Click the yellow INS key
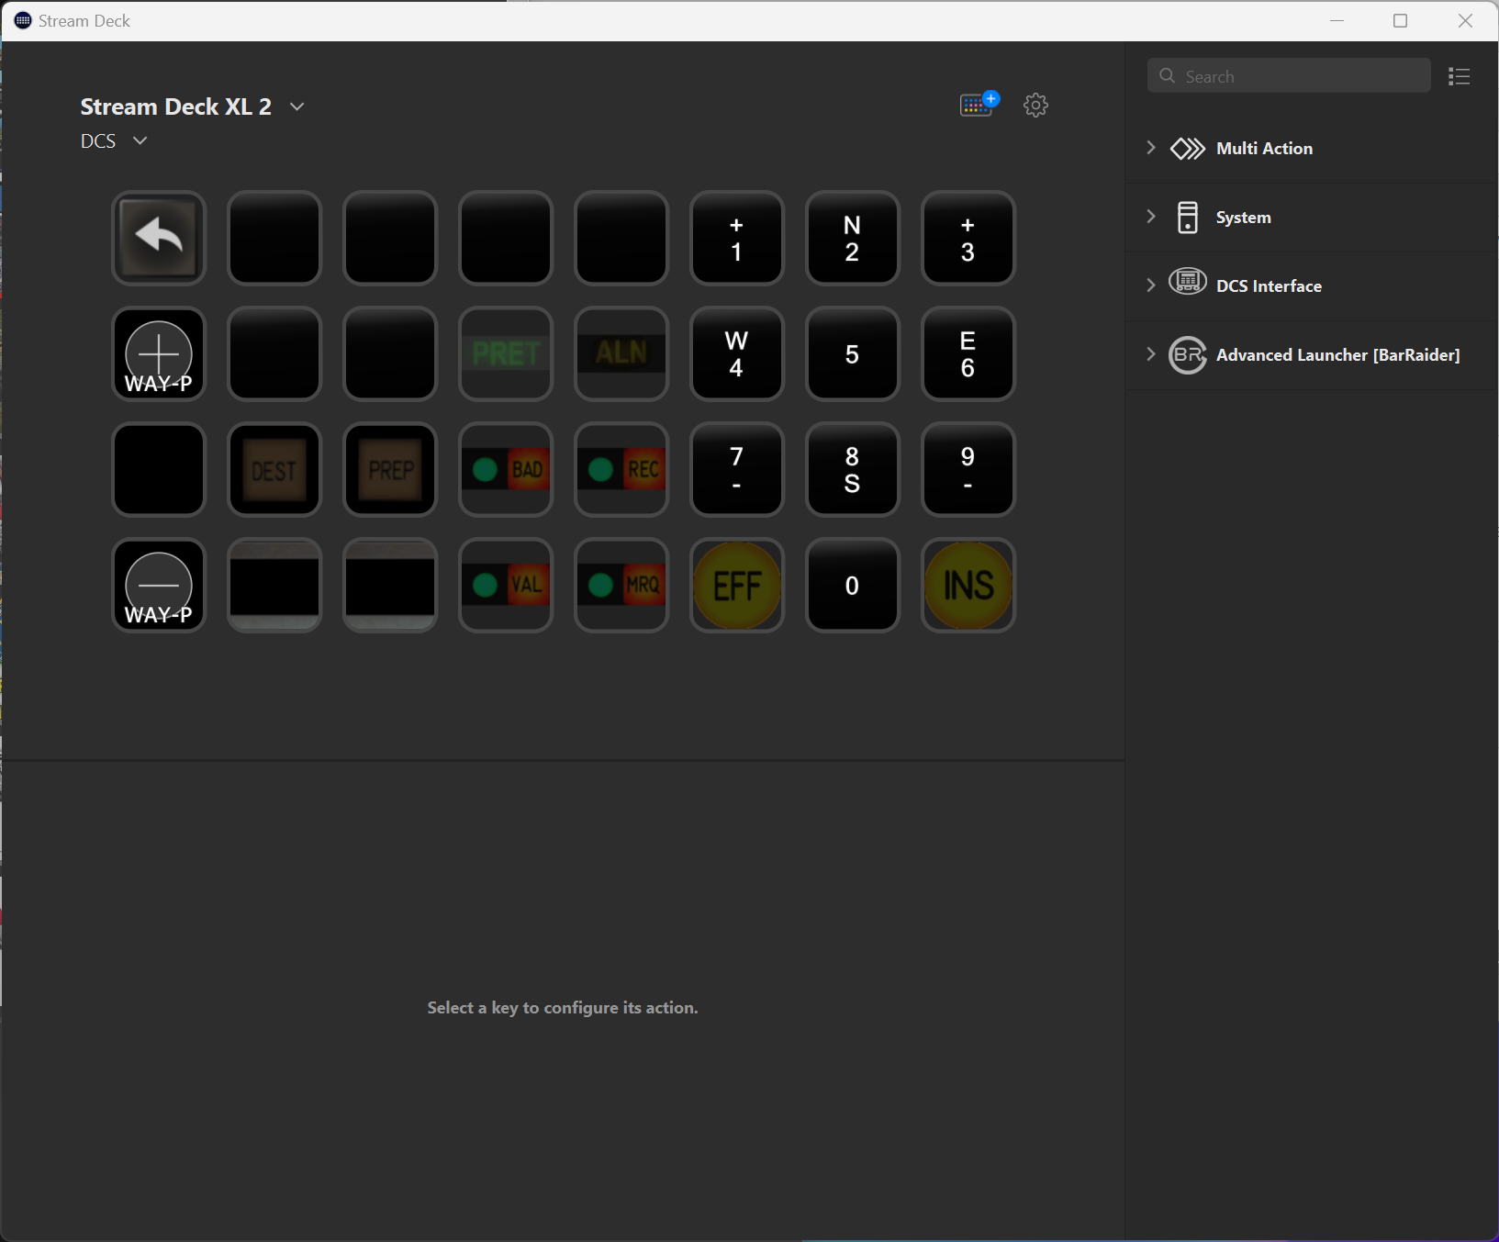The height and width of the screenshot is (1242, 1499). click(x=968, y=586)
